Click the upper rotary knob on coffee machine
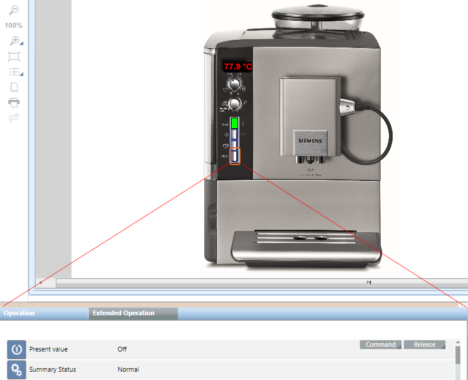 (x=236, y=83)
